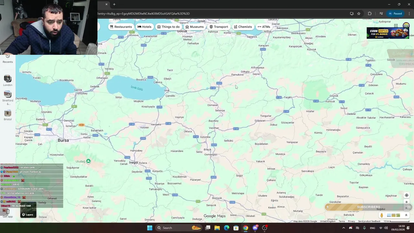The height and width of the screenshot is (233, 414).
Task: Open Chrome three-dot menu
Action: 409,14
